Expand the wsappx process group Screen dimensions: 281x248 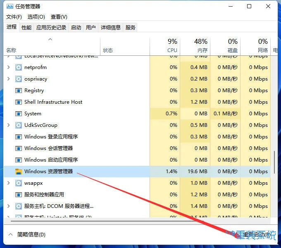[8, 183]
